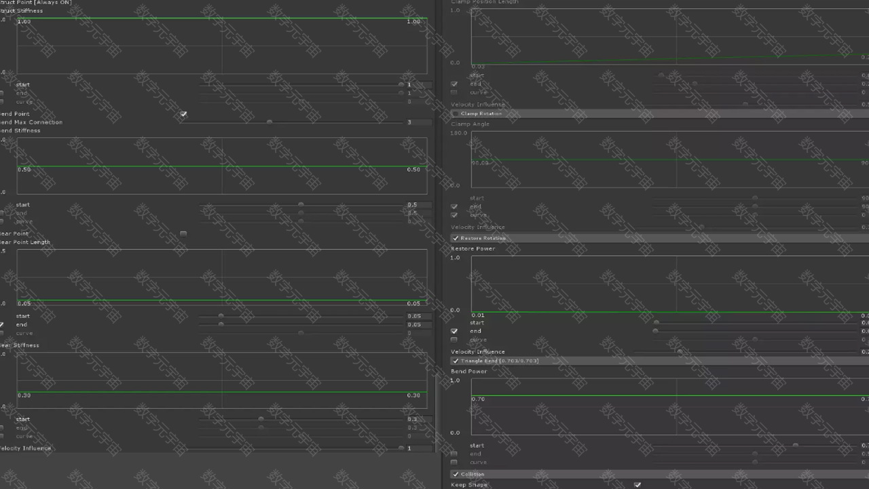Collapse the Restore Rotation section header
The height and width of the screenshot is (489, 869).
tap(660, 238)
